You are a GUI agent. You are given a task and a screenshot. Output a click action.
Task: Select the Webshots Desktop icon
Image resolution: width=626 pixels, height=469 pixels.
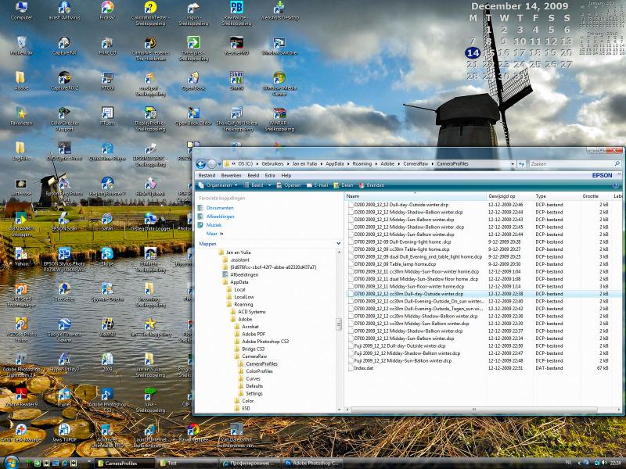pyautogui.click(x=279, y=11)
